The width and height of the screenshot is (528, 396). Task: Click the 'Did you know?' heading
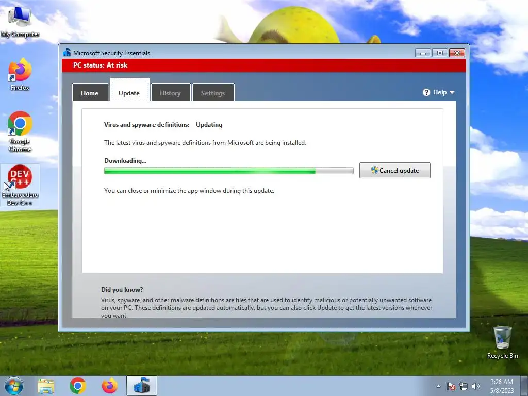tap(122, 290)
